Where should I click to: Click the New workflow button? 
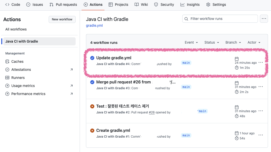pyautogui.click(x=62, y=19)
